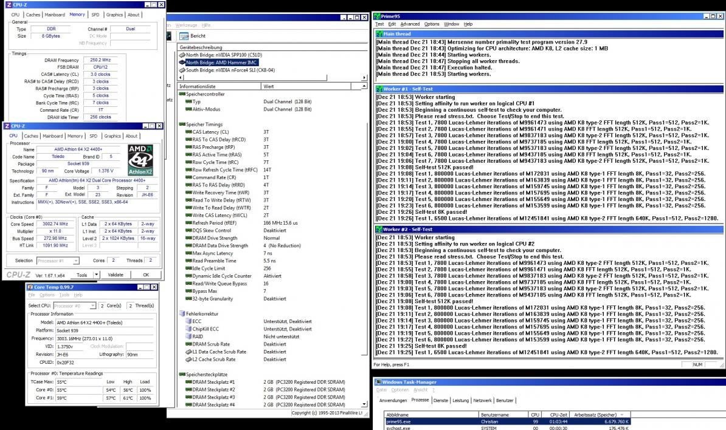Open the Ansicht menu in Task-Manager
This screenshot has height=430, width=726.
click(420, 390)
